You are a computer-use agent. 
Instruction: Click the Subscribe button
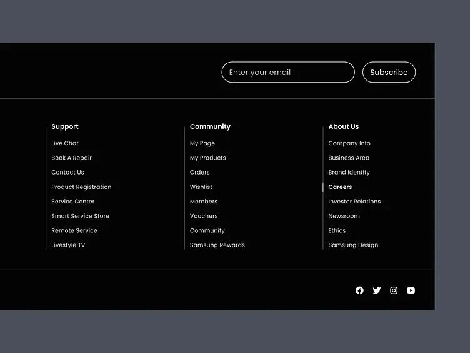coord(389,72)
